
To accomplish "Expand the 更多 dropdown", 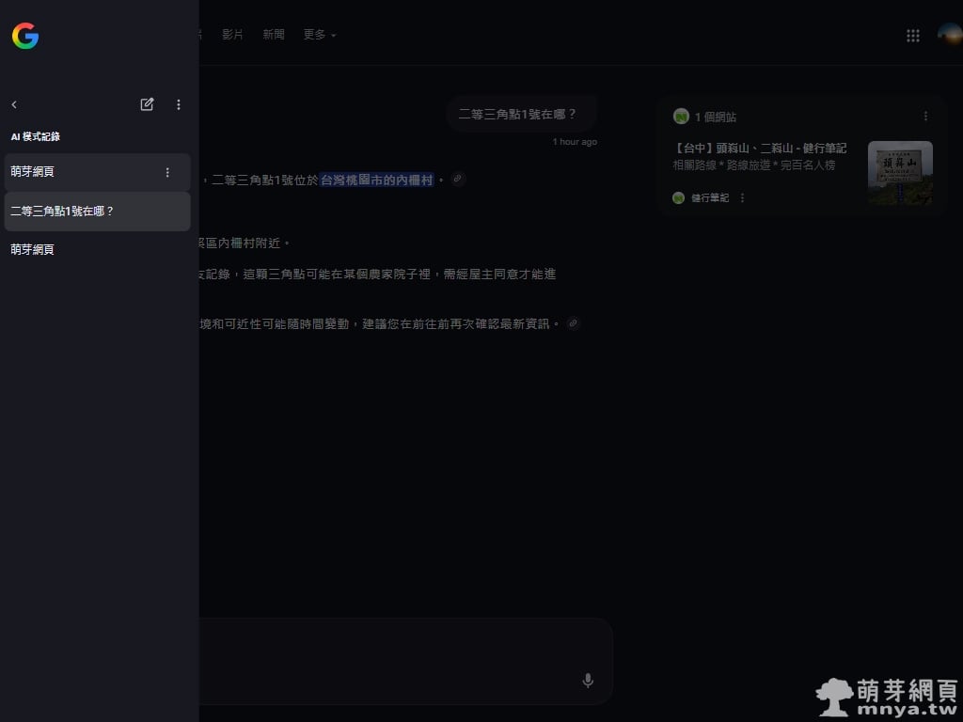I will (319, 35).
